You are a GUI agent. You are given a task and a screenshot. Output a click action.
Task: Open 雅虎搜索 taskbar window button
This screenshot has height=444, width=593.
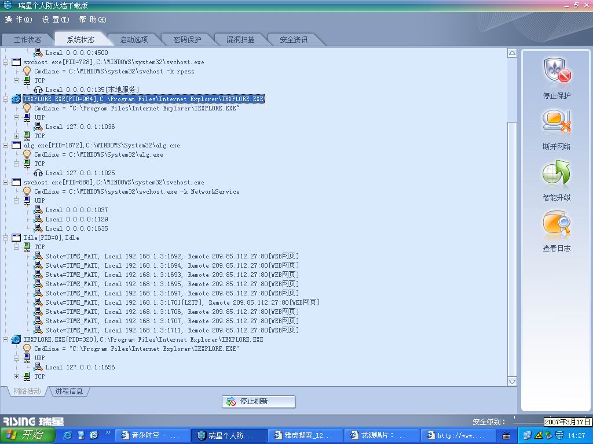305,435
